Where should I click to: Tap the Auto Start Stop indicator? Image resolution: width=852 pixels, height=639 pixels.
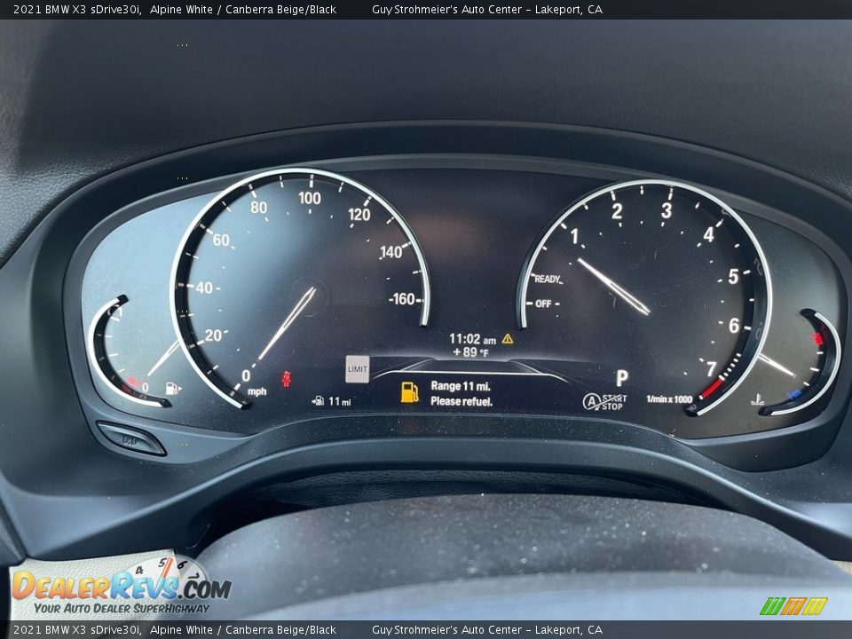tap(604, 402)
